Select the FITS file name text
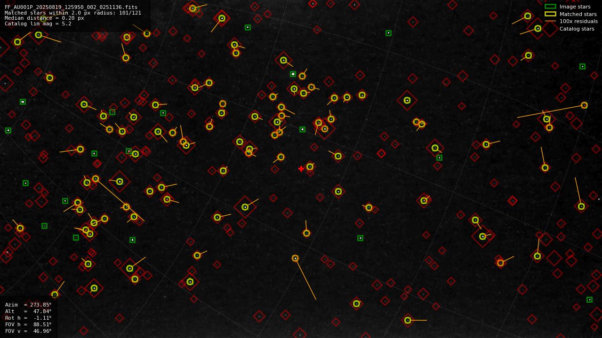Viewport: 602px width, 338px height. 71,7
